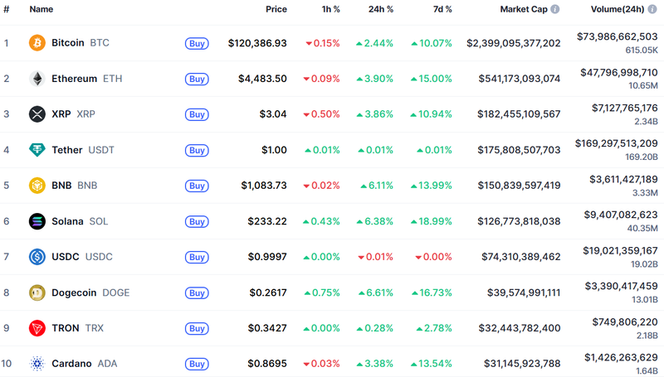
Task: Open the Ethereum coin name link
Action: [x=74, y=79]
